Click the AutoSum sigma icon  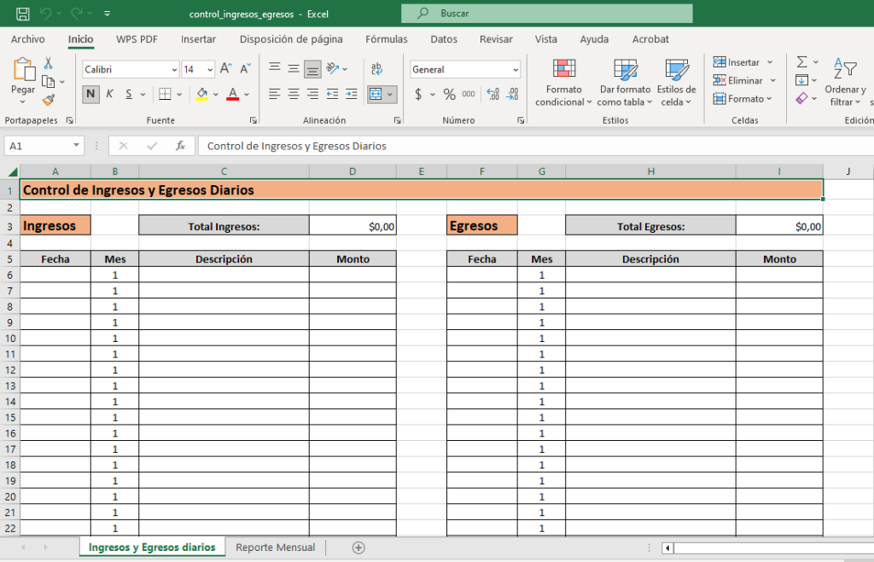tap(801, 62)
